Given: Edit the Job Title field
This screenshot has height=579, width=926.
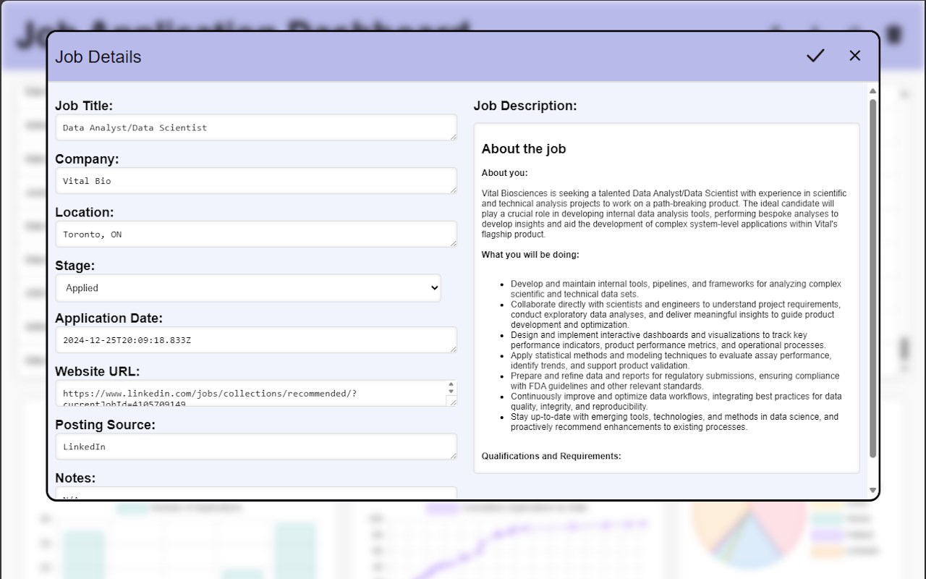Looking at the screenshot, I should click(256, 127).
